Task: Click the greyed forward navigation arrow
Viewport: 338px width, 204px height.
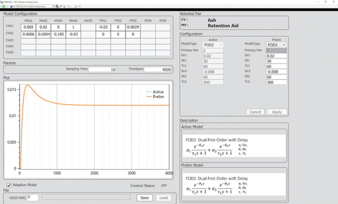Action: (x=7, y=6)
